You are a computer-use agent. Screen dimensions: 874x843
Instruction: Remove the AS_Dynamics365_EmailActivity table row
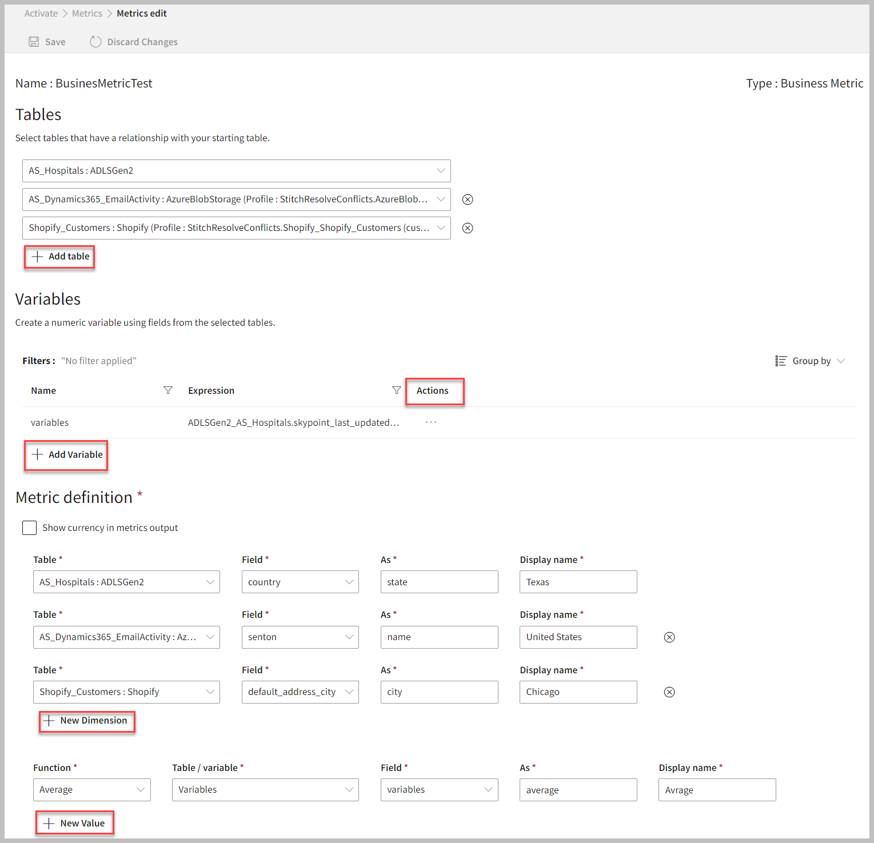click(468, 199)
